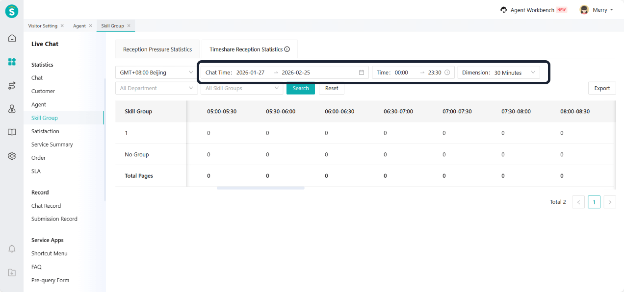Open the knowledge book icon in sidebar

[12, 132]
